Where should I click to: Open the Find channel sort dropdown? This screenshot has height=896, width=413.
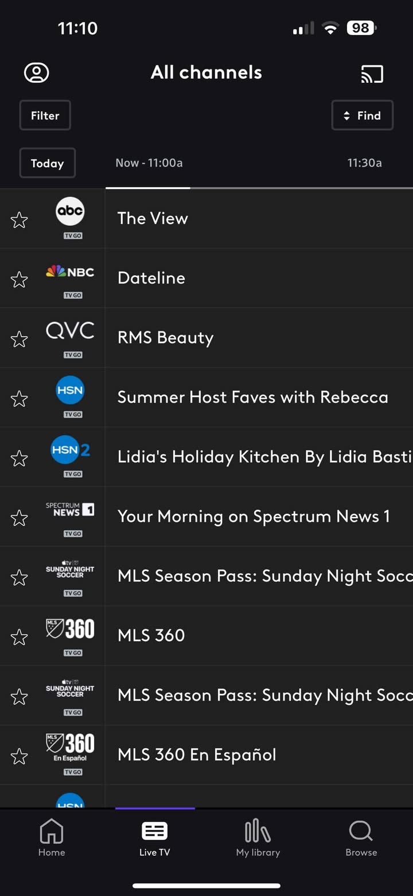363,115
